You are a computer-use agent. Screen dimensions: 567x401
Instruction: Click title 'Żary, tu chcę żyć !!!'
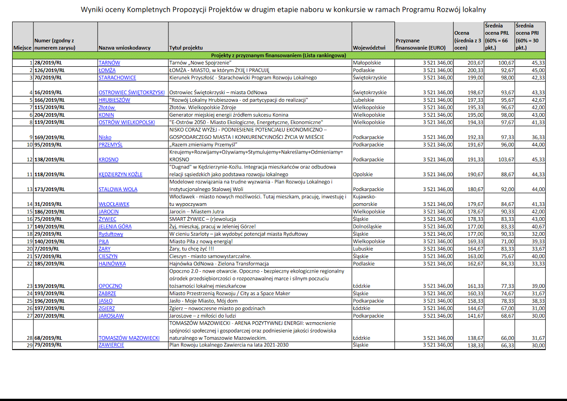[192, 249]
